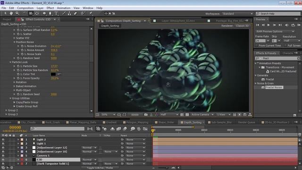This screenshot has height=170, width=302.
Task: Click the Classic 3D renderer button
Action: coord(242,25)
